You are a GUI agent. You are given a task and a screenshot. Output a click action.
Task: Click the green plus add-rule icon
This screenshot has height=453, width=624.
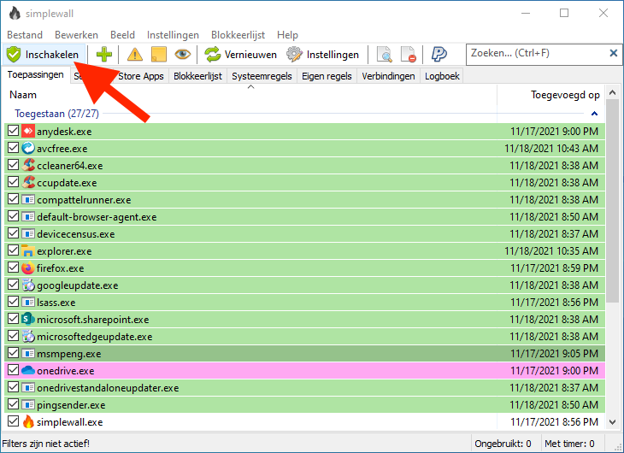(x=104, y=55)
